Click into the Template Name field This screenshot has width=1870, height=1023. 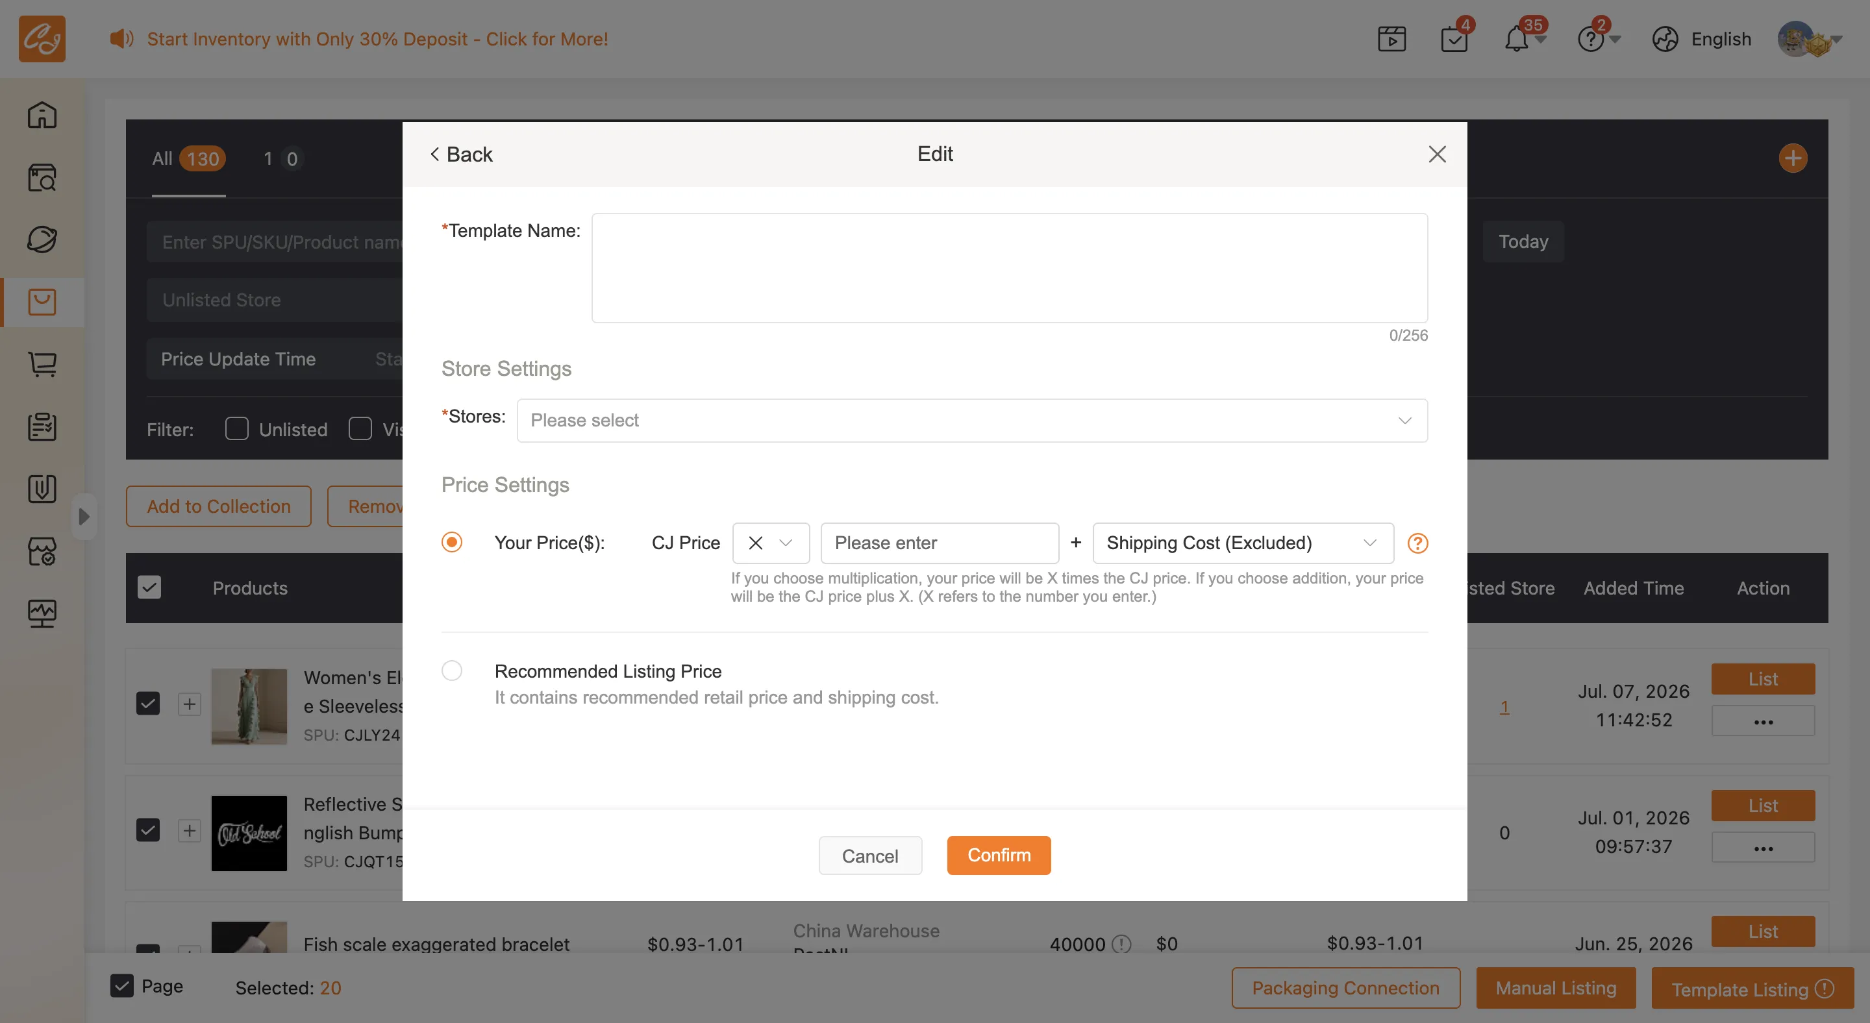[1009, 267]
